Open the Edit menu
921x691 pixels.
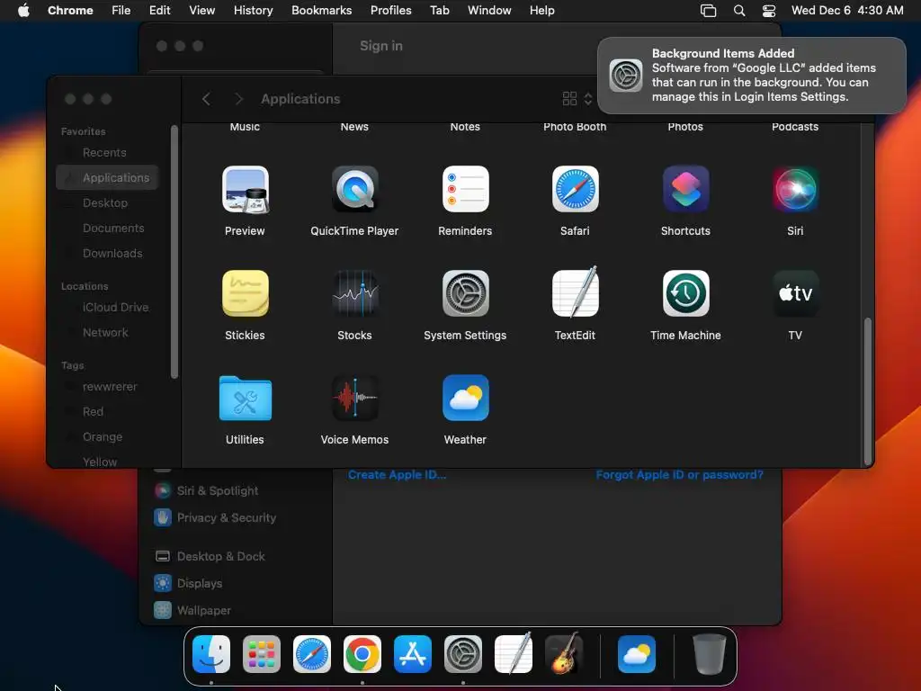tap(160, 11)
